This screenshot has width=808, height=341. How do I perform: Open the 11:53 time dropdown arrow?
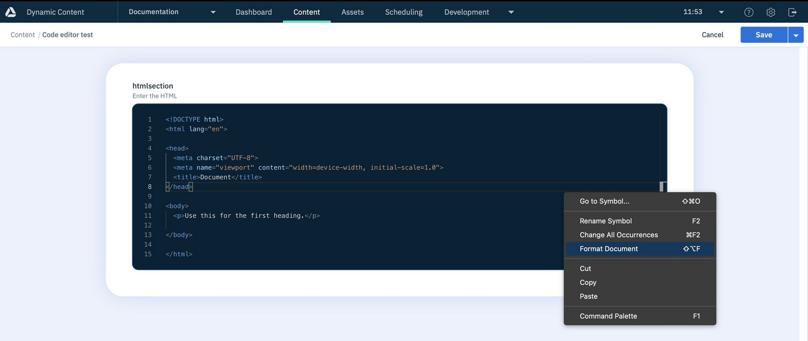[x=721, y=12]
